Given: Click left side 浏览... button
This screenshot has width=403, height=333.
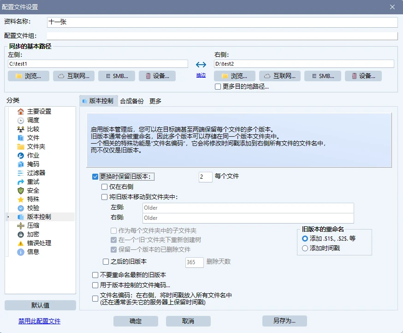Looking at the screenshot, I should point(29,76).
